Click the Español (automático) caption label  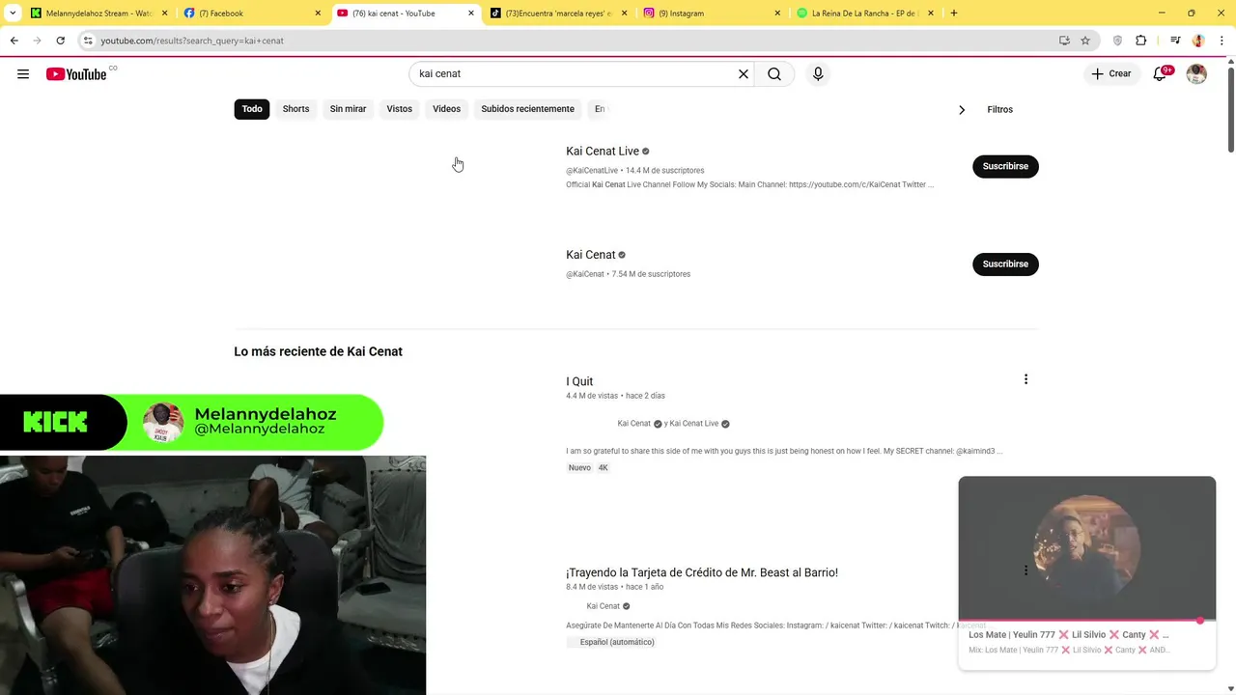[617, 642]
